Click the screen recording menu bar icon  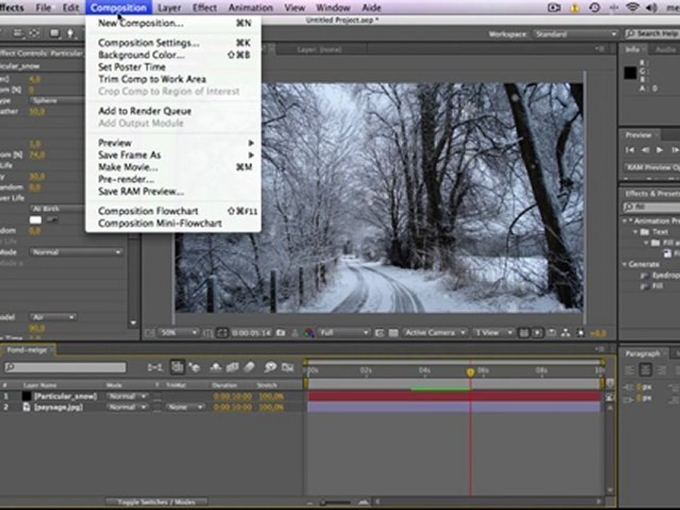click(x=554, y=7)
